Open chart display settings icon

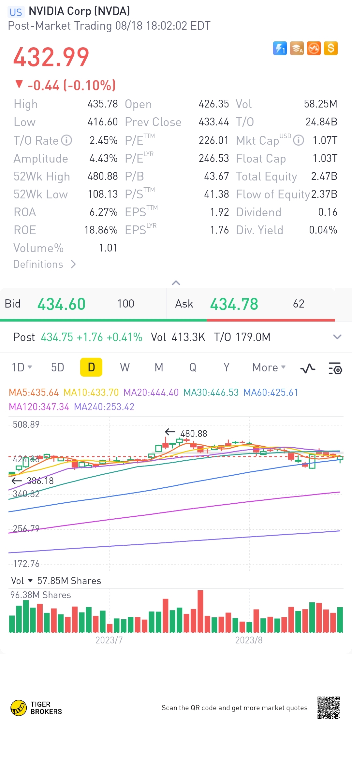(x=335, y=368)
